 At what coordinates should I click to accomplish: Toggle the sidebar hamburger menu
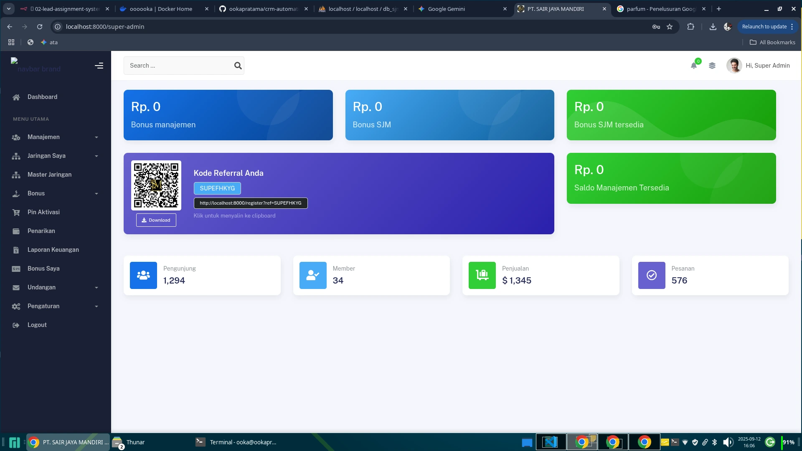coord(99,66)
